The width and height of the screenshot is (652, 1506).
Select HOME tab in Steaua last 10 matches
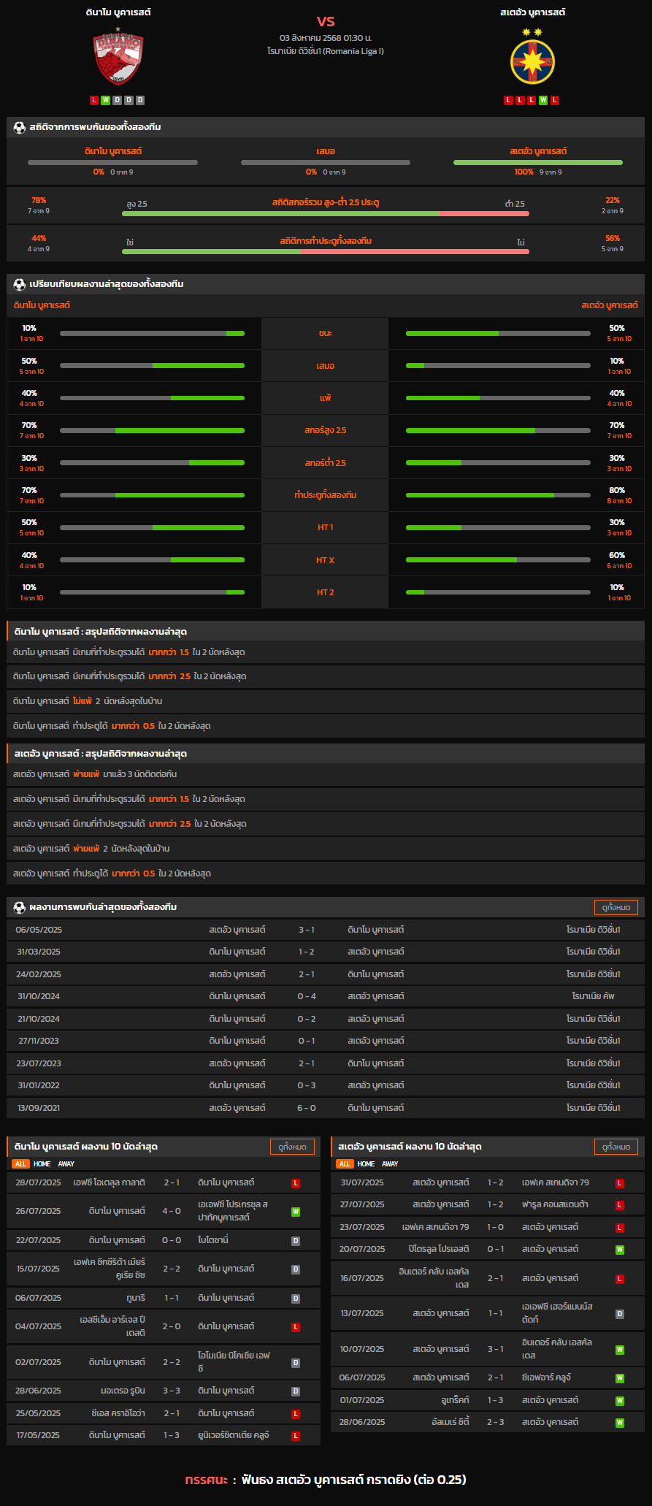coord(367,1164)
